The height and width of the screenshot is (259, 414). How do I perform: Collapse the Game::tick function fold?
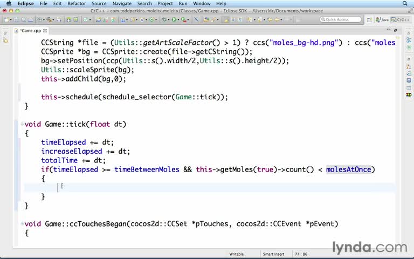[22, 124]
